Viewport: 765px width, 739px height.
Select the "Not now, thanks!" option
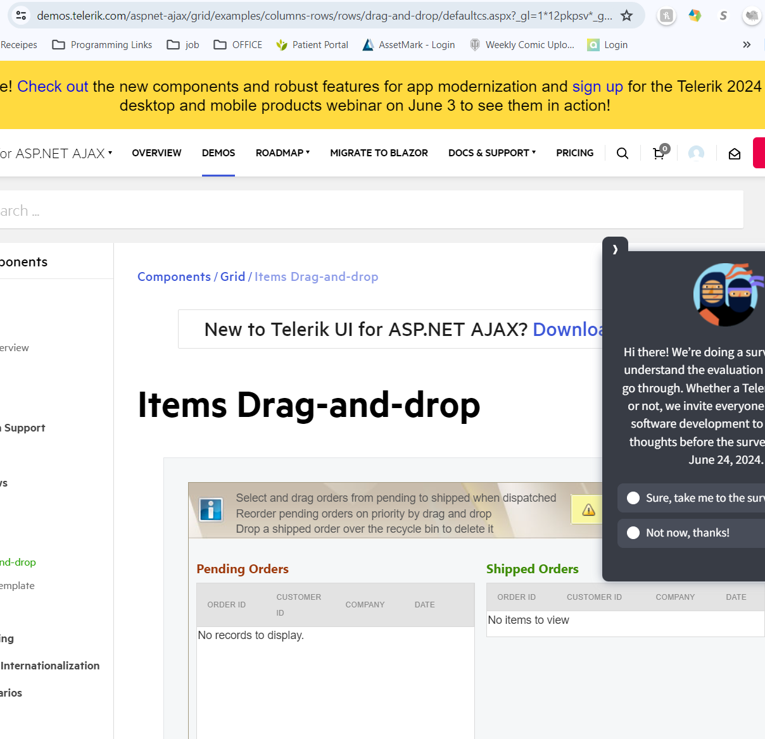pyautogui.click(x=633, y=533)
